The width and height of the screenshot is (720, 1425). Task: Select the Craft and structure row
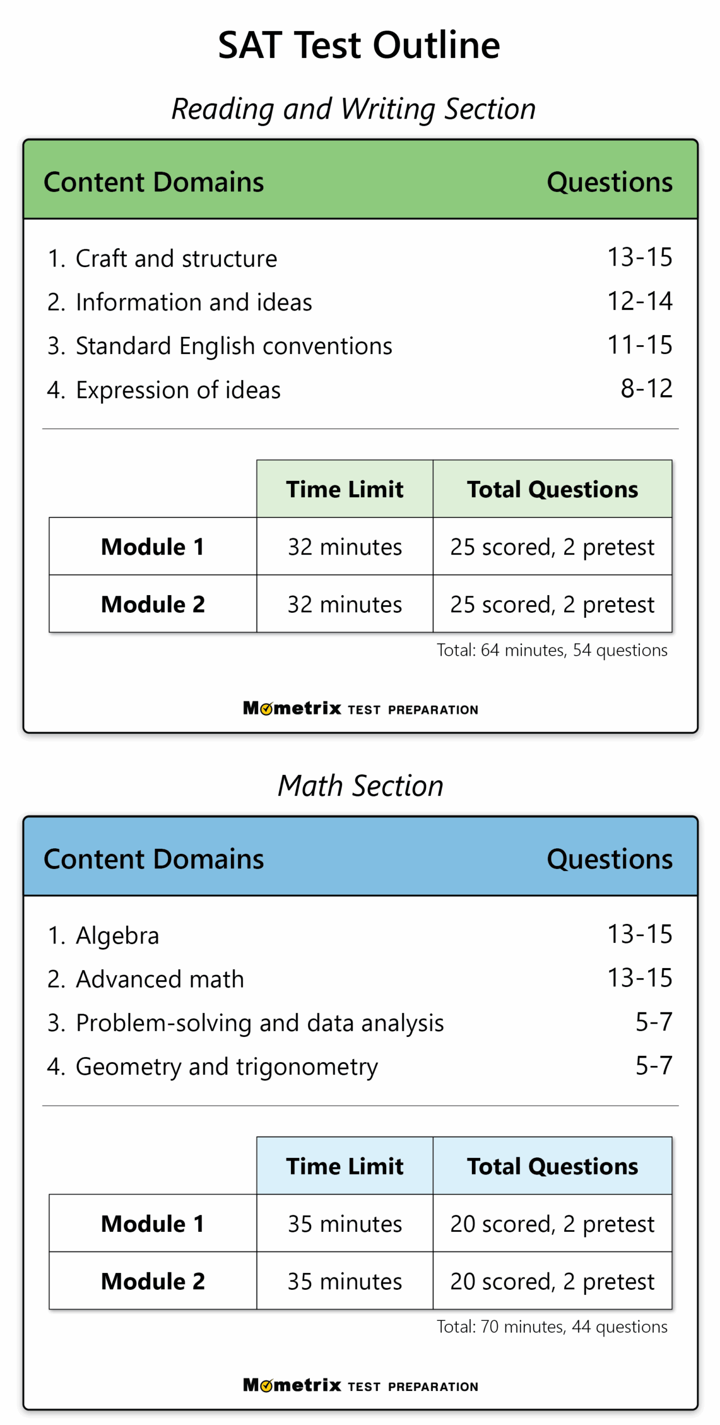pos(176,259)
